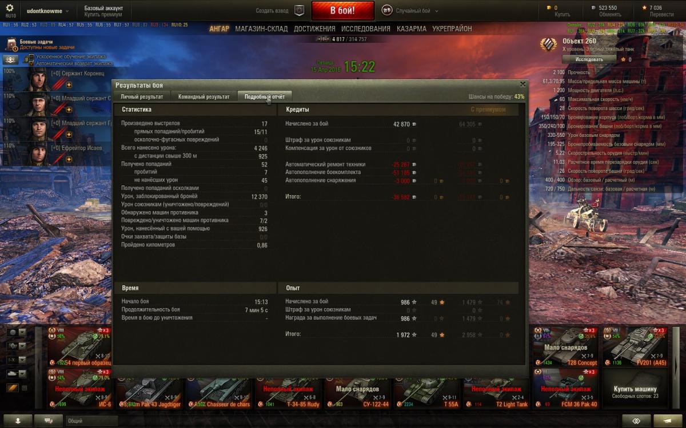Select the 54 первый образец tank

(x=79, y=346)
